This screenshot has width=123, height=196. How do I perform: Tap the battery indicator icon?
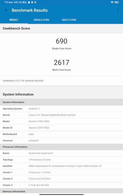117,2
